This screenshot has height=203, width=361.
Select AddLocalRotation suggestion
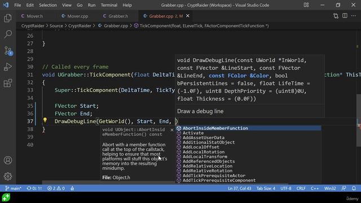[x=249, y=152]
